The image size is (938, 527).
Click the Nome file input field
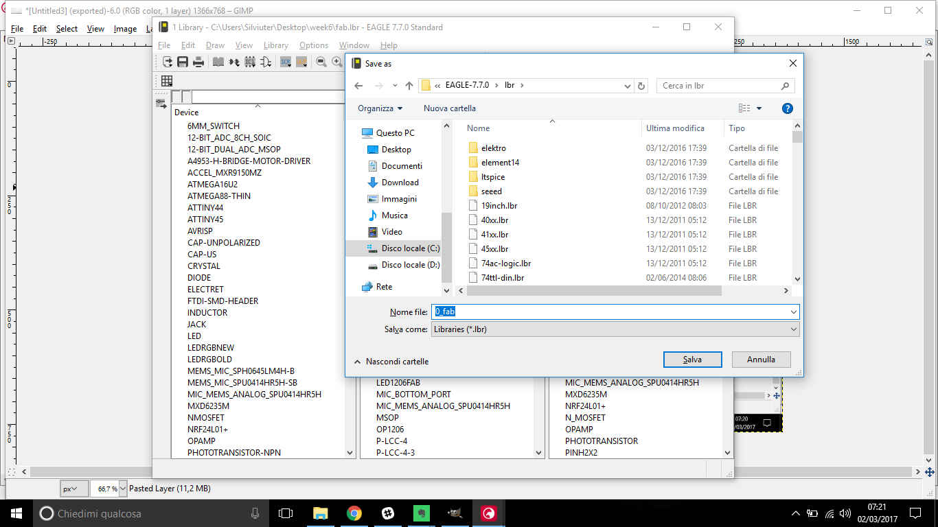(615, 312)
